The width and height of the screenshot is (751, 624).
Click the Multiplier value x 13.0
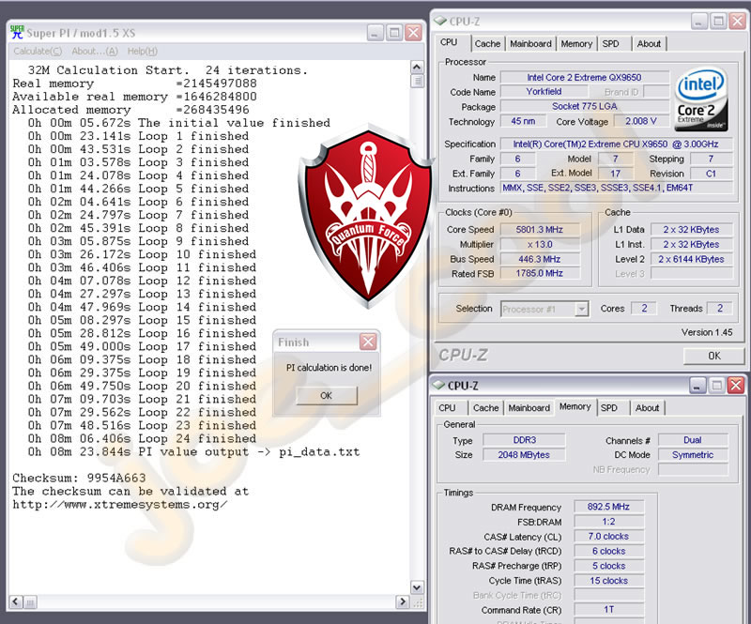click(x=540, y=244)
